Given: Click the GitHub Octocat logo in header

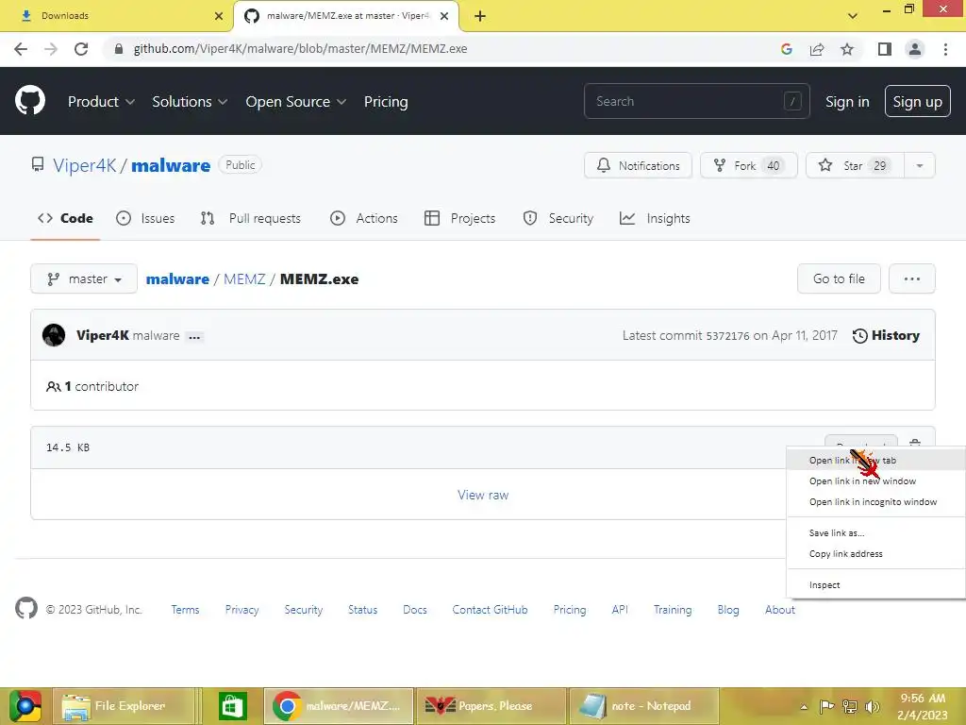Looking at the screenshot, I should click(29, 101).
